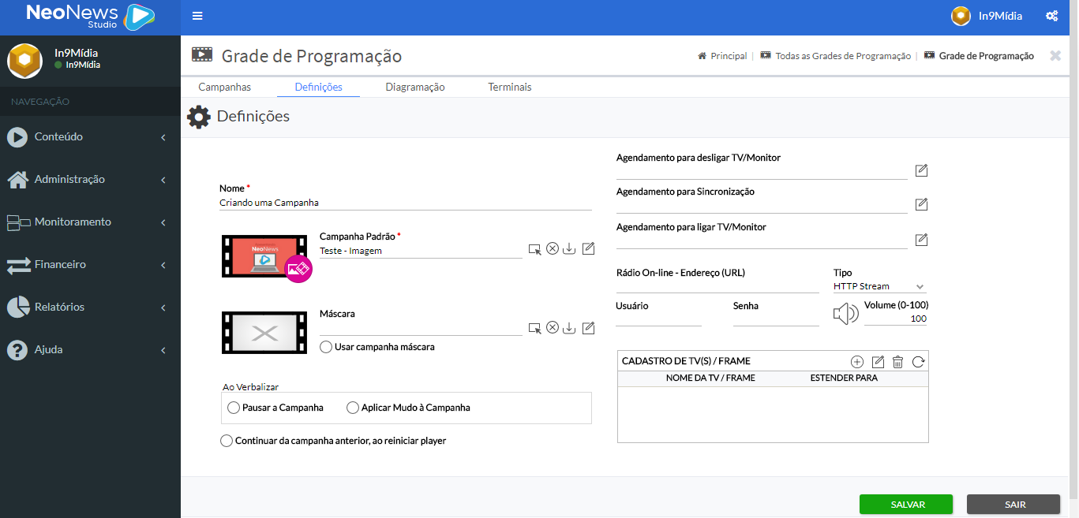Enable Usar campanha máscara

[x=324, y=346]
